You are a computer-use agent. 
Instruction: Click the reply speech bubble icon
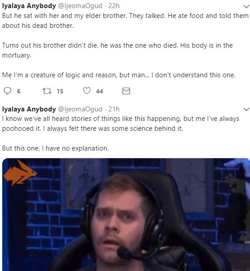coord(8,91)
